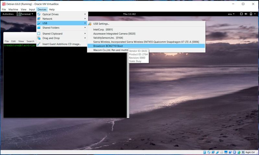Attach the Sierra Wireless EM7455 device
The image size is (259, 155).
[146, 42]
